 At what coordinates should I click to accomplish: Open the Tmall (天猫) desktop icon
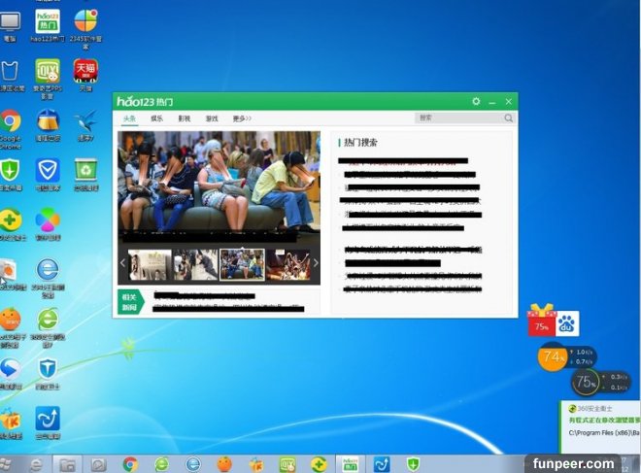click(x=85, y=71)
